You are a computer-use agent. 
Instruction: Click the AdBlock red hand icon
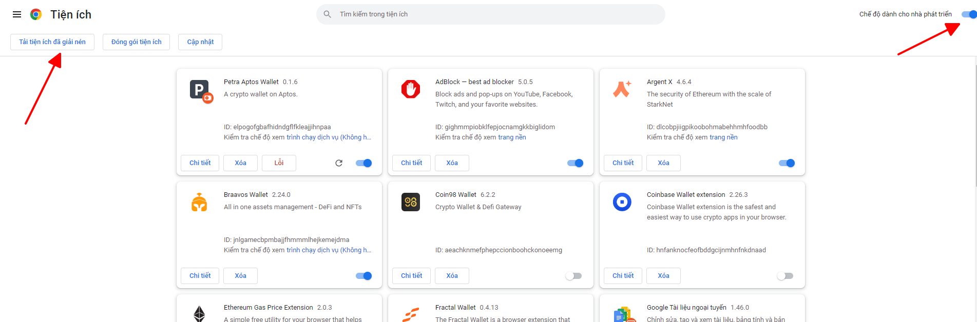click(x=411, y=89)
